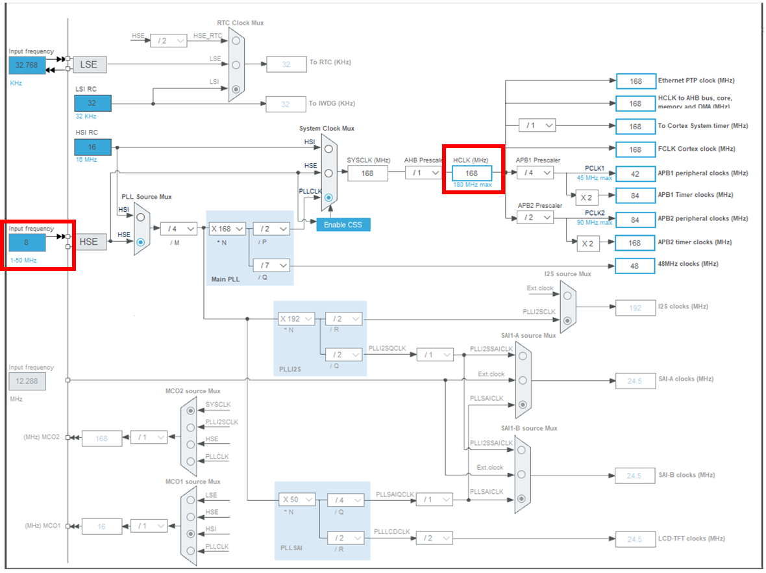Select PLLI2SCLK in MCO2 source Mux
The image size is (766, 573).
coord(190,427)
